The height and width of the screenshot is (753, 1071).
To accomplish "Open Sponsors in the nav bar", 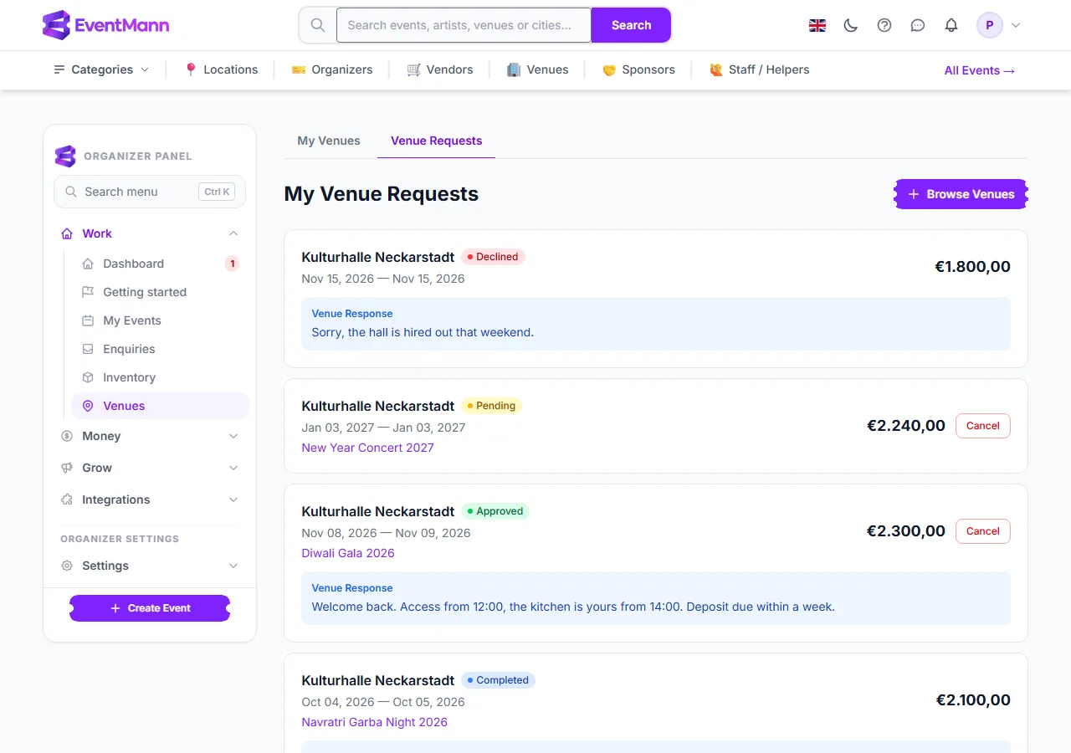I will [638, 69].
